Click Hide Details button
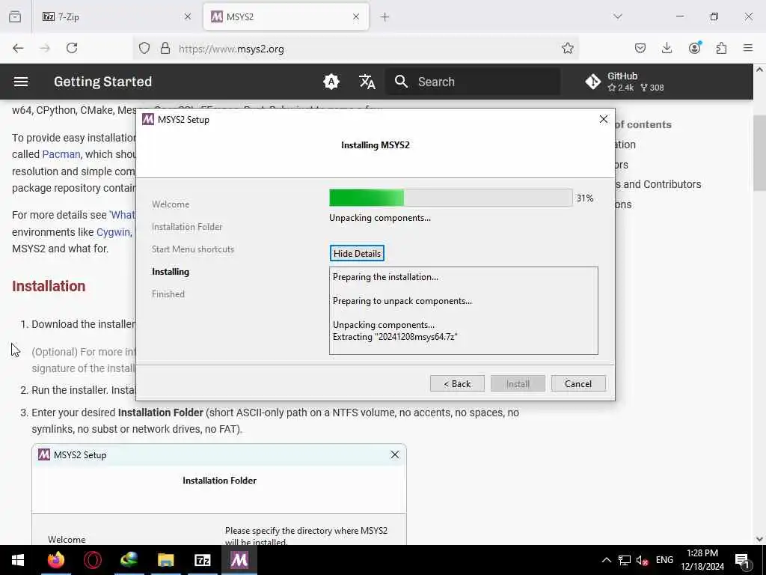Screen dimensions: 766x575 pos(357,253)
